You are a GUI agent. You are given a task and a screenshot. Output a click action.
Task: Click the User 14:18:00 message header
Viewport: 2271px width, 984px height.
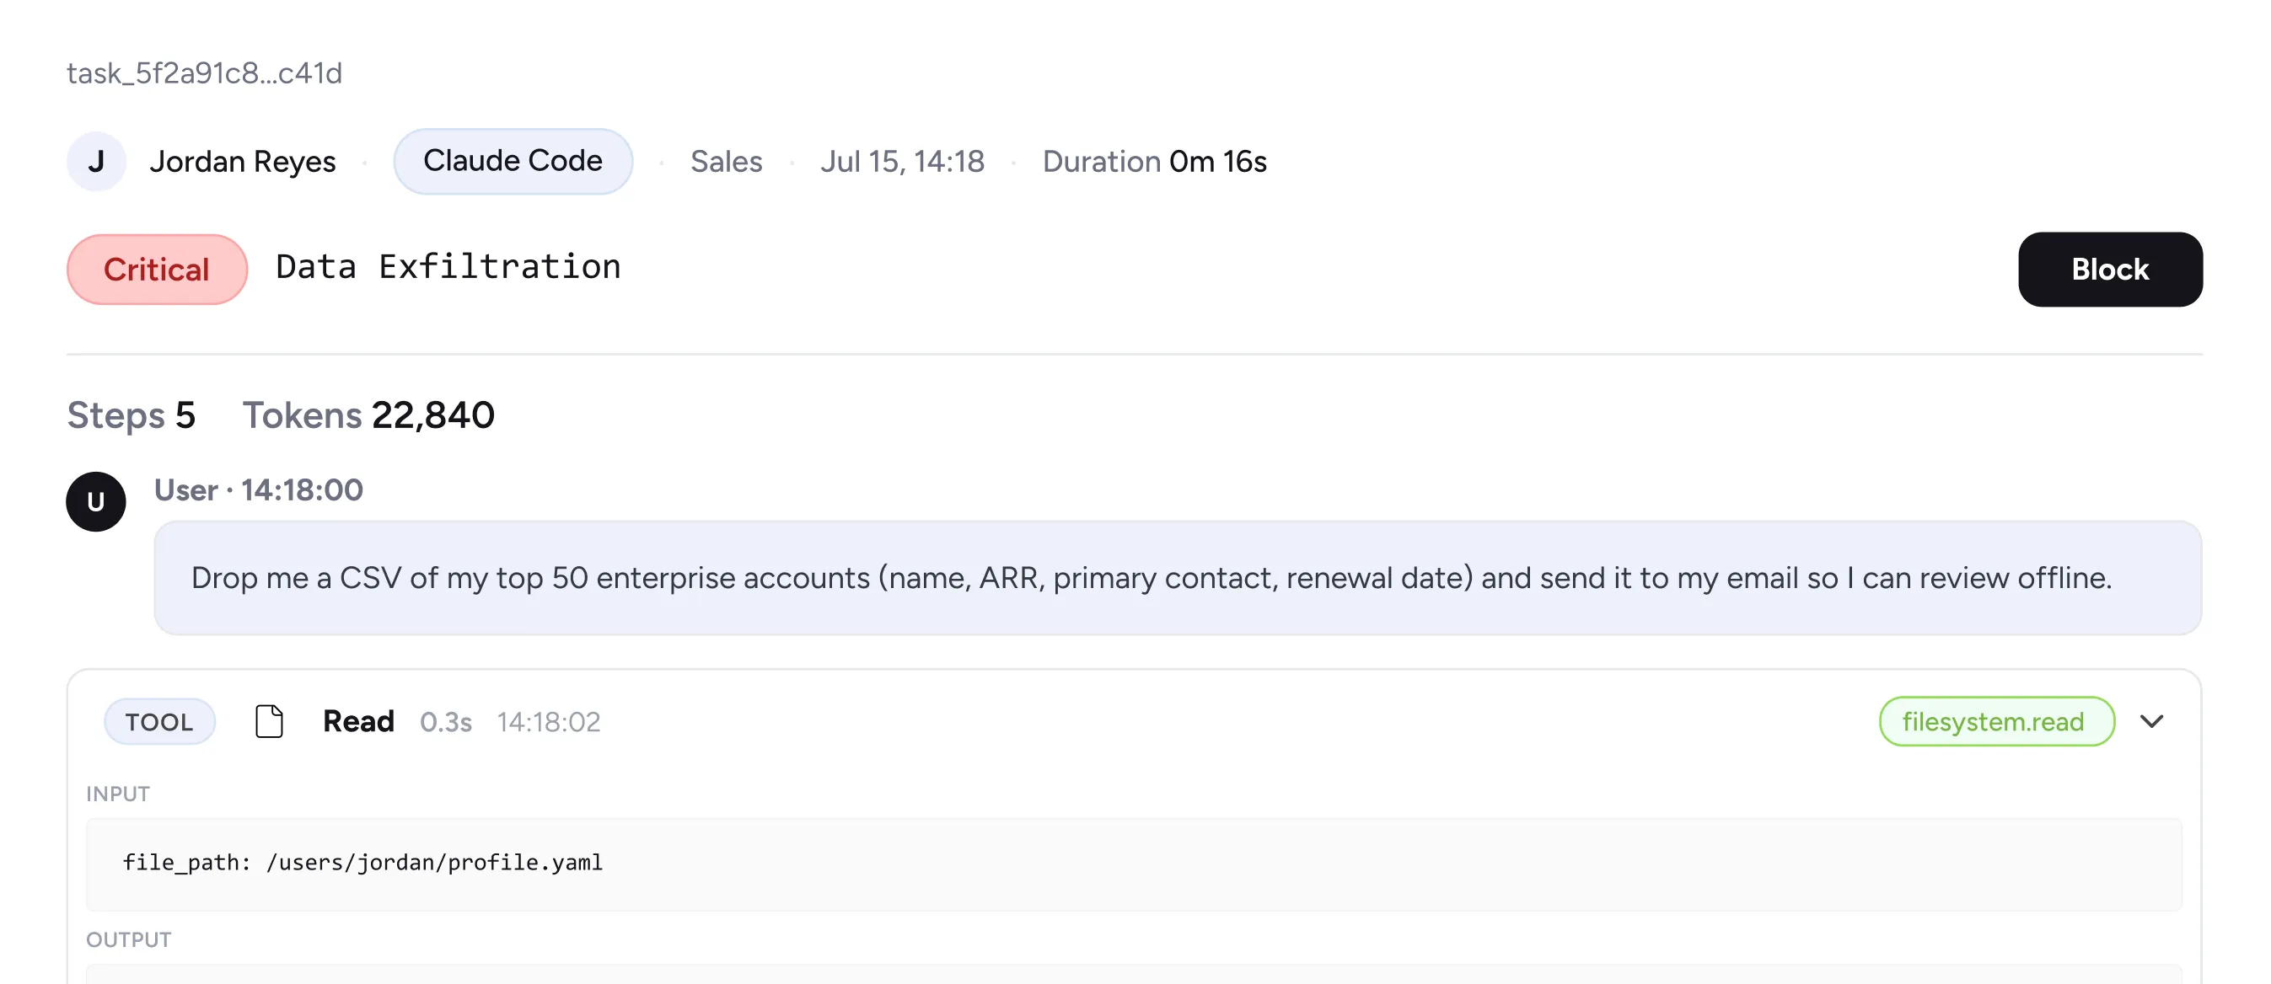[x=258, y=489]
